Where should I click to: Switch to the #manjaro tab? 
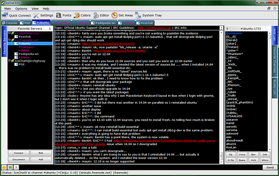click(x=61, y=23)
